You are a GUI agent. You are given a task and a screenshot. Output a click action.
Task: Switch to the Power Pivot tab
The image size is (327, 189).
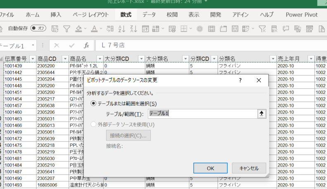[x=301, y=15]
